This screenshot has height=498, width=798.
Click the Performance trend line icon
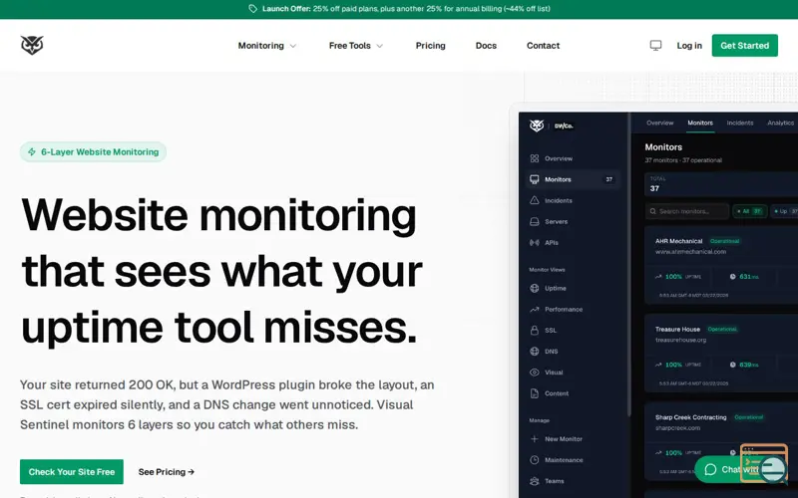point(535,309)
